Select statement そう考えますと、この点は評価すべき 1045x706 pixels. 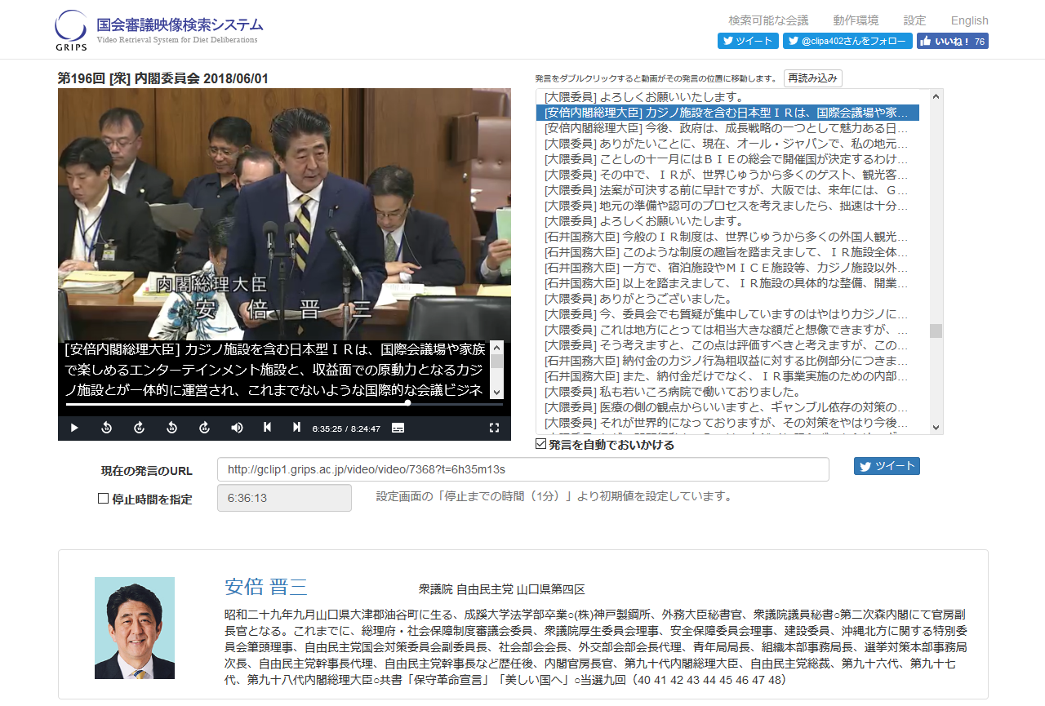(x=727, y=345)
